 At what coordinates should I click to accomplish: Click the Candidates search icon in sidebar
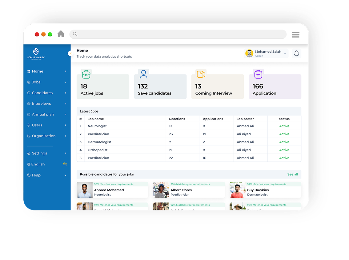pyautogui.click(x=29, y=93)
